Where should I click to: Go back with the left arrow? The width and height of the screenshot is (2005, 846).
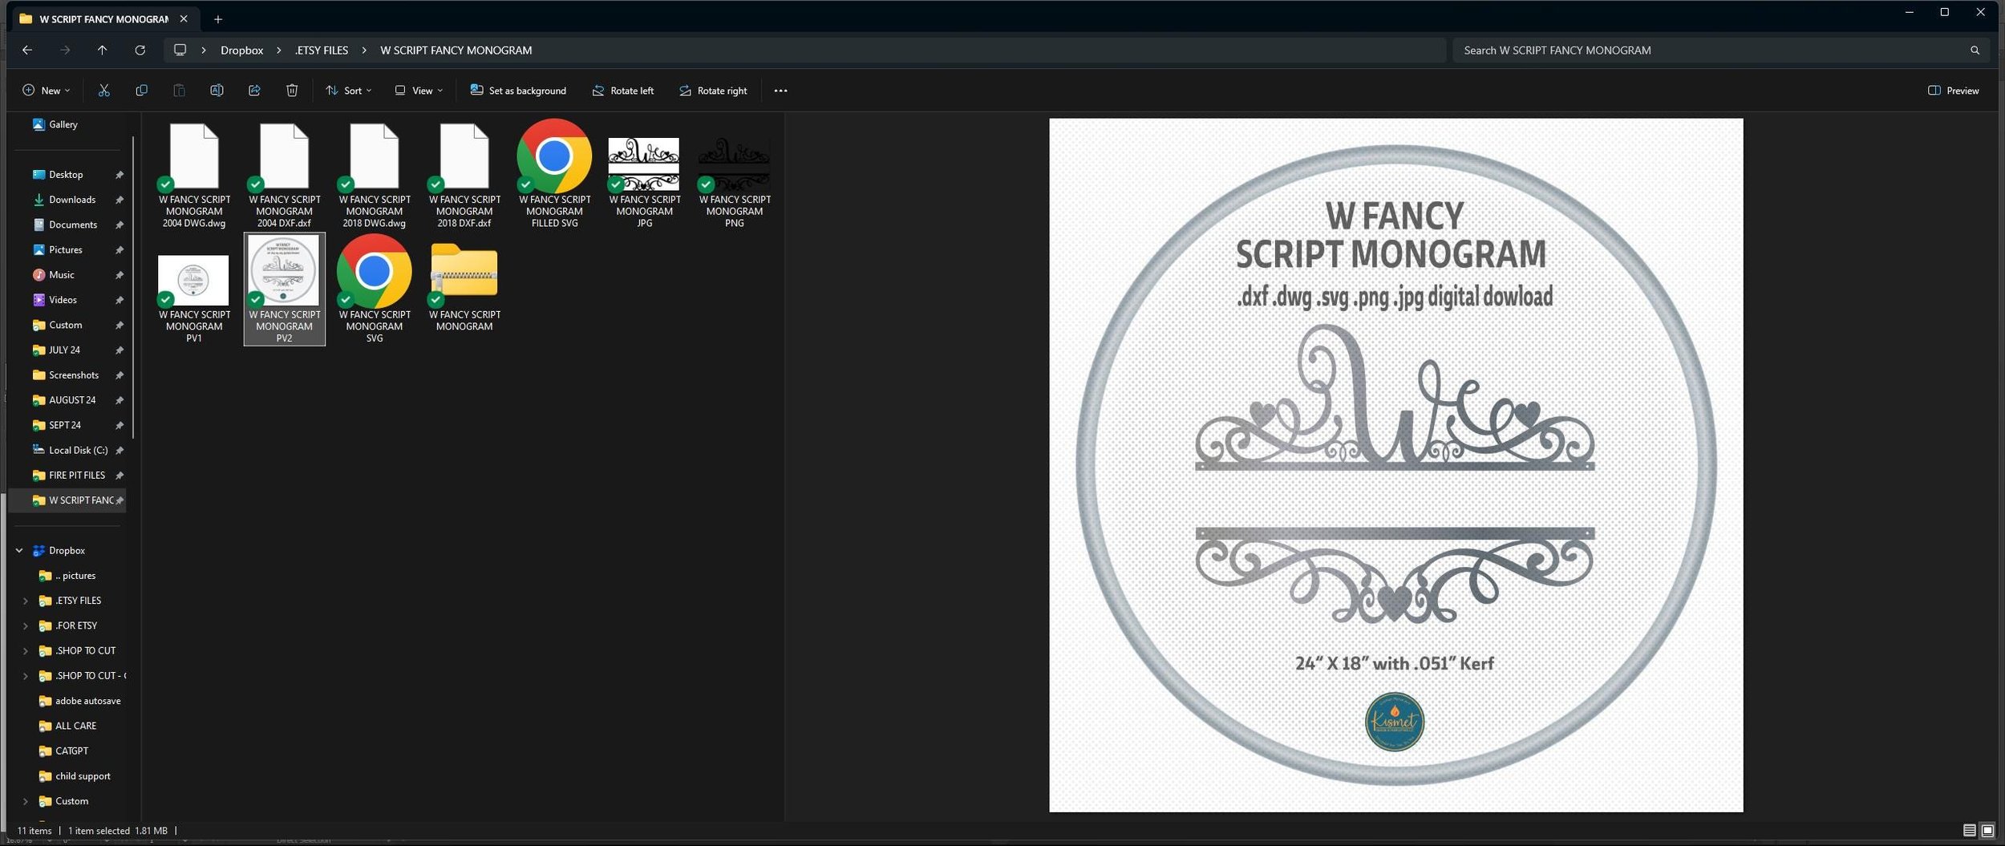tap(27, 50)
